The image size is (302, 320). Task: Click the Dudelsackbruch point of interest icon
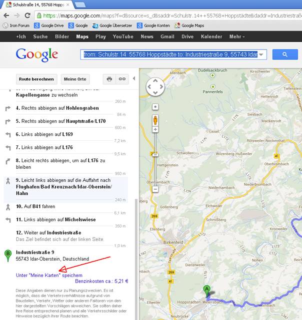(212, 75)
